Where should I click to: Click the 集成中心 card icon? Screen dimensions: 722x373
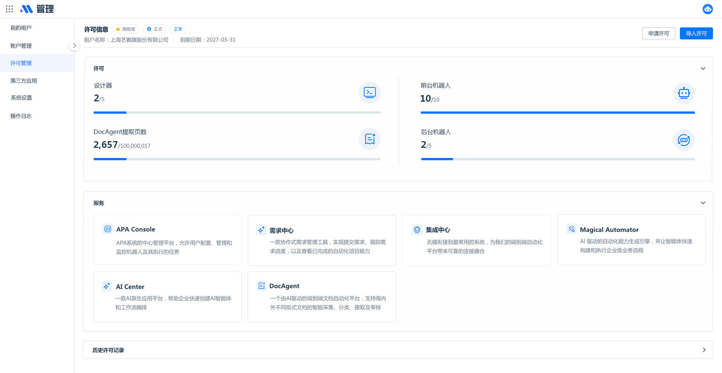[x=417, y=230]
